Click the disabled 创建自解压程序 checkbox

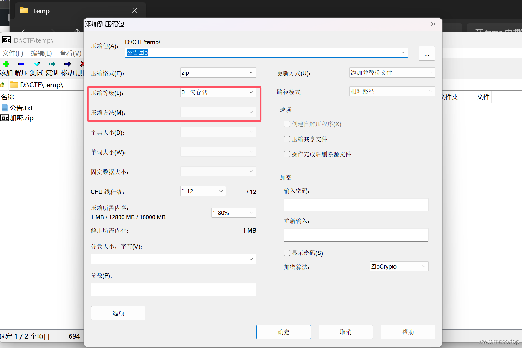coord(287,124)
